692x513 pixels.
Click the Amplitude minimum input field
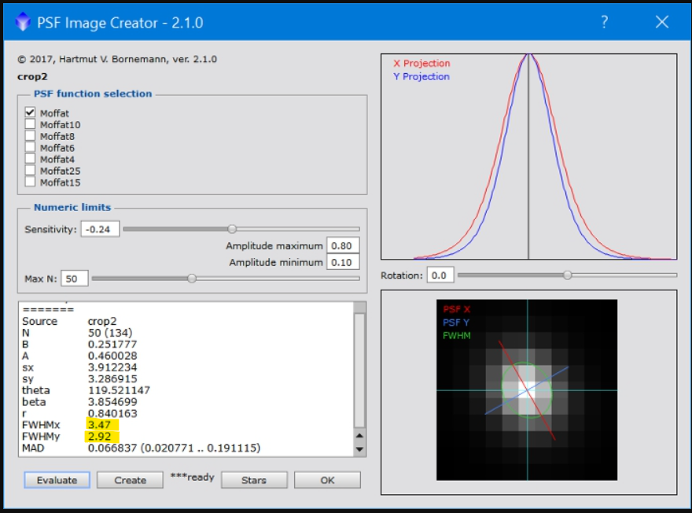[x=343, y=262]
